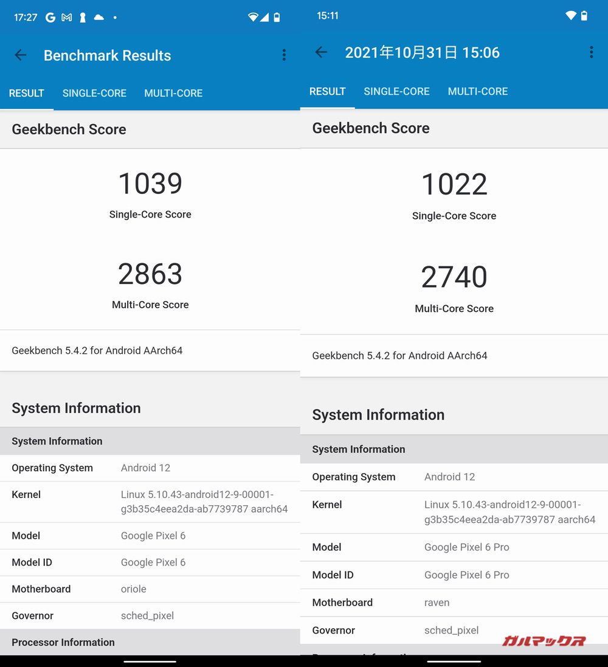Switch to MULTI-CORE tab on left phone
This screenshot has height=667, width=608.
click(173, 93)
